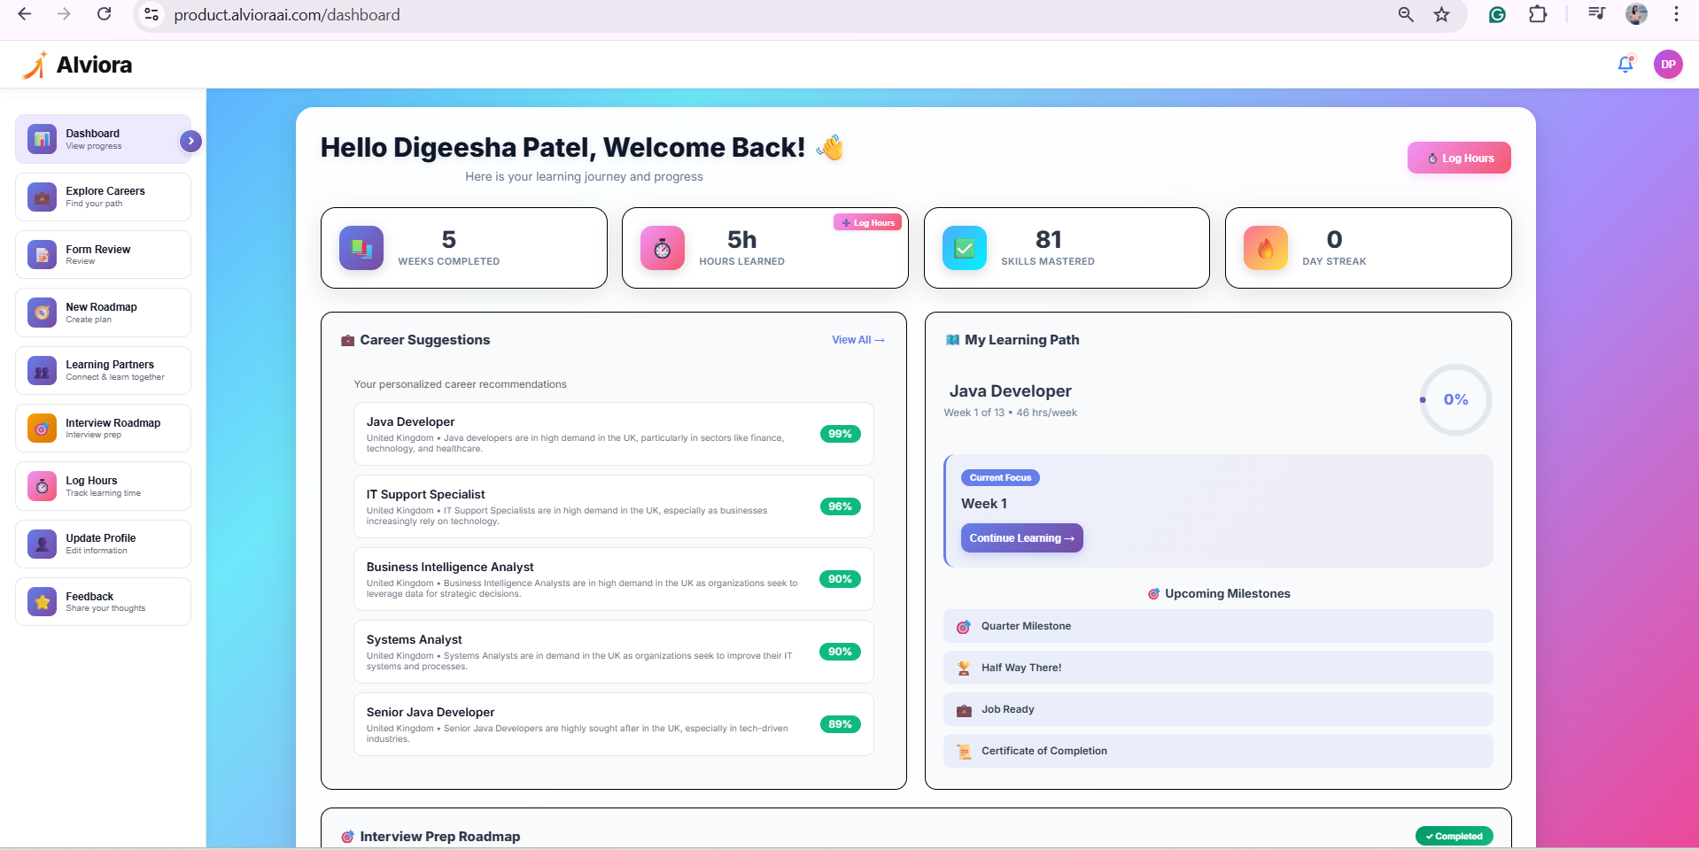
Task: Click the Week 1 of 13 text
Action: coord(974,413)
